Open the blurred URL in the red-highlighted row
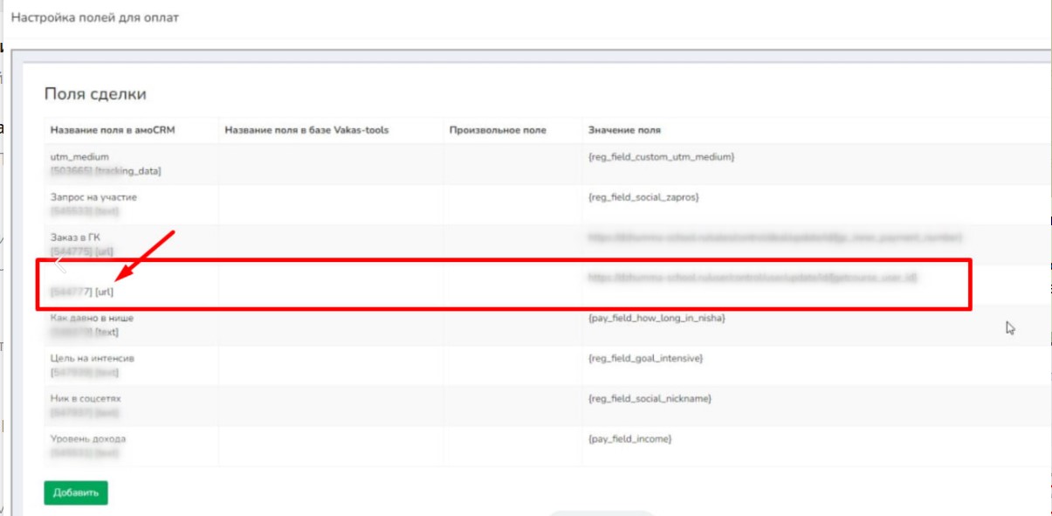This screenshot has width=1052, height=516. 752,278
